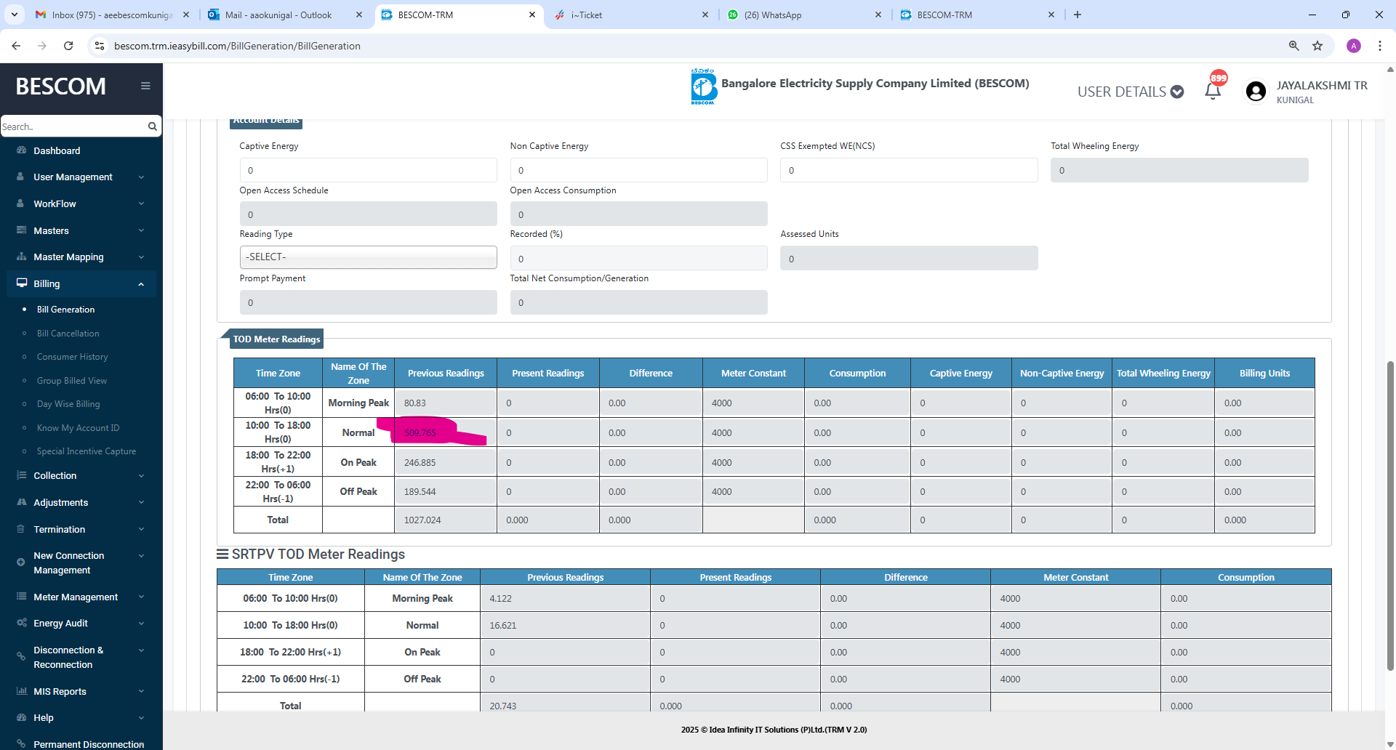Click the notification bell icon
The image size is (1396, 750).
point(1212,92)
